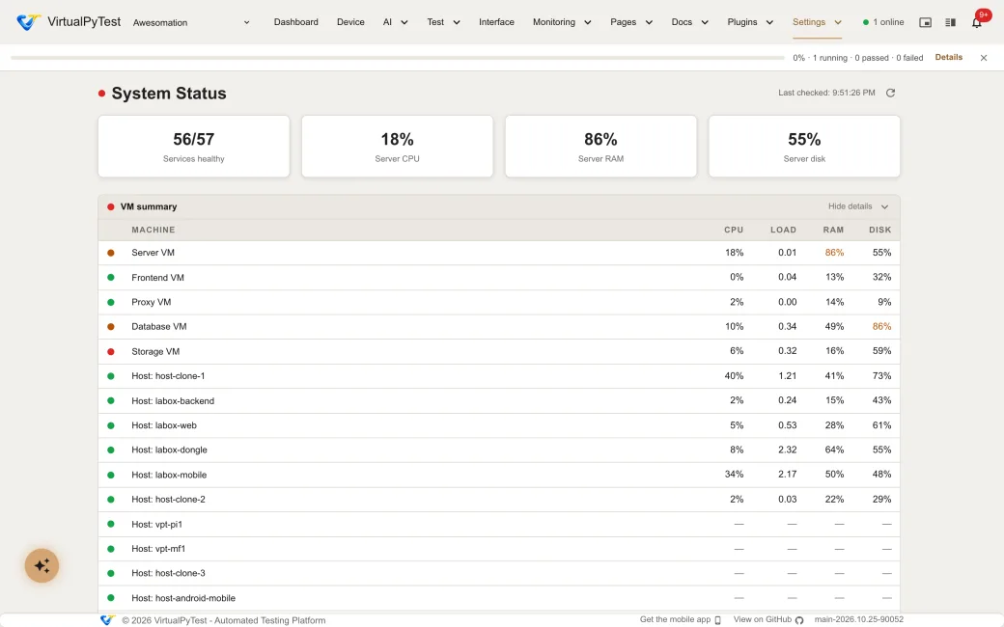
Task: Click the VirtualPyTest brand name
Action: click(x=84, y=22)
